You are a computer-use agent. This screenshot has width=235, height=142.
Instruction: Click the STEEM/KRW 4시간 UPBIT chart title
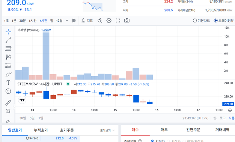40,84
